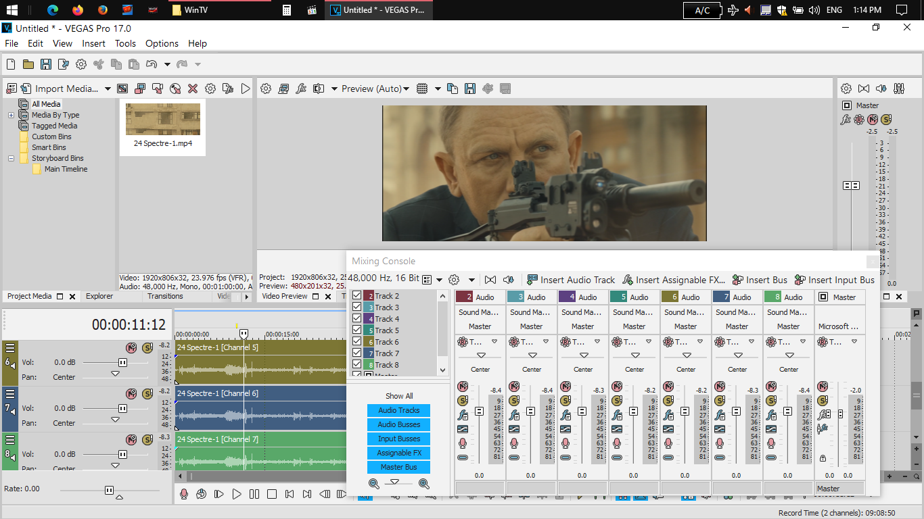Click the Rate slider handle

click(x=109, y=490)
